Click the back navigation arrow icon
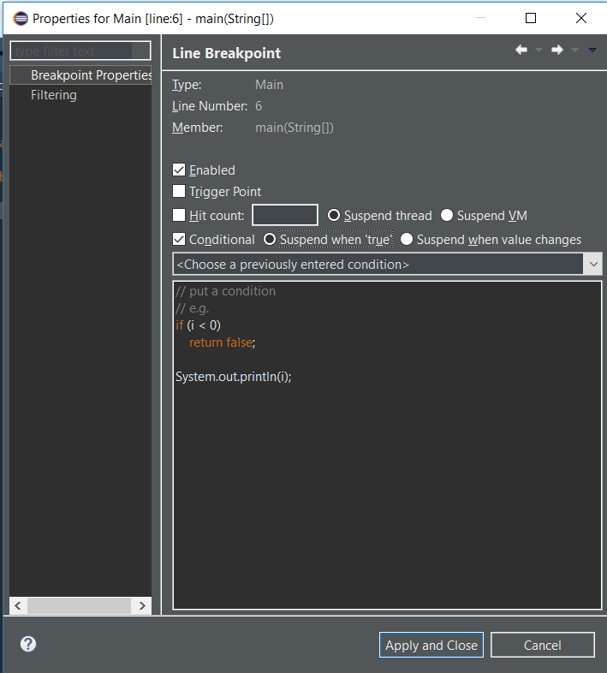Screen dimensions: 607x673 click(521, 50)
